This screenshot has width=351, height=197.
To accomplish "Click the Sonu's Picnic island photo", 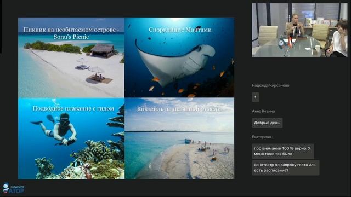I will [71, 57].
